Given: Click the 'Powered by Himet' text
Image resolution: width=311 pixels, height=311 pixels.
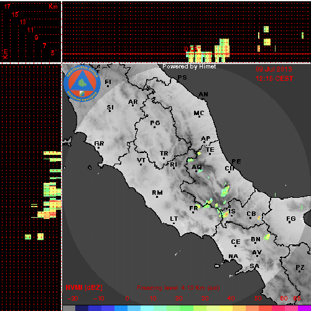Looking at the screenshot, I should click(189, 67).
